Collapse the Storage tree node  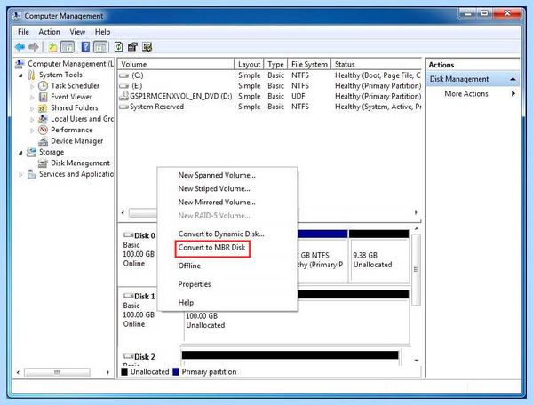pyautogui.click(x=20, y=153)
